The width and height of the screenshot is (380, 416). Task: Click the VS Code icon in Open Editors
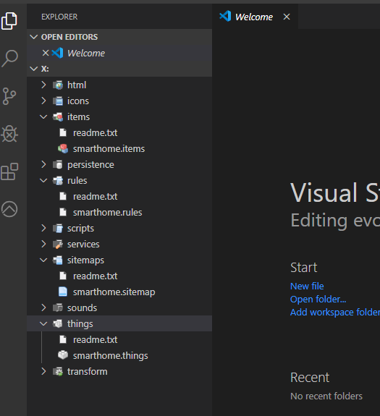57,53
